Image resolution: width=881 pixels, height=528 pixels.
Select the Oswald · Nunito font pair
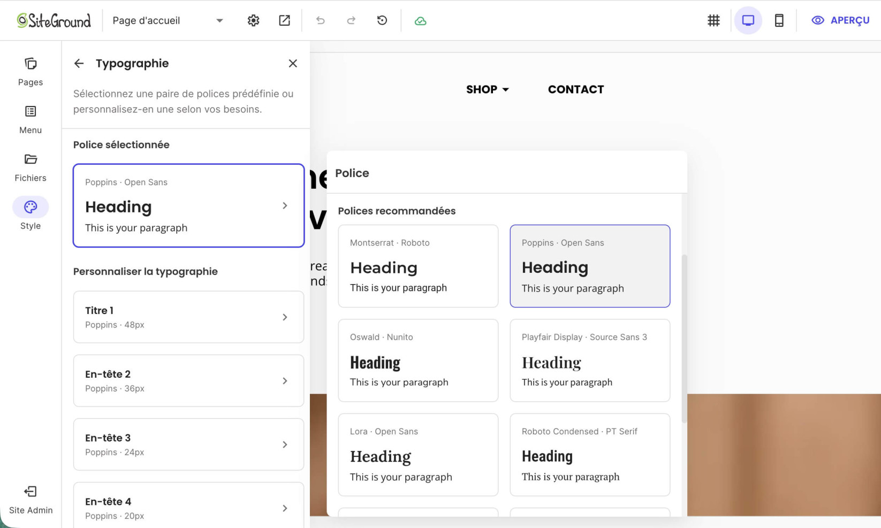418,361
